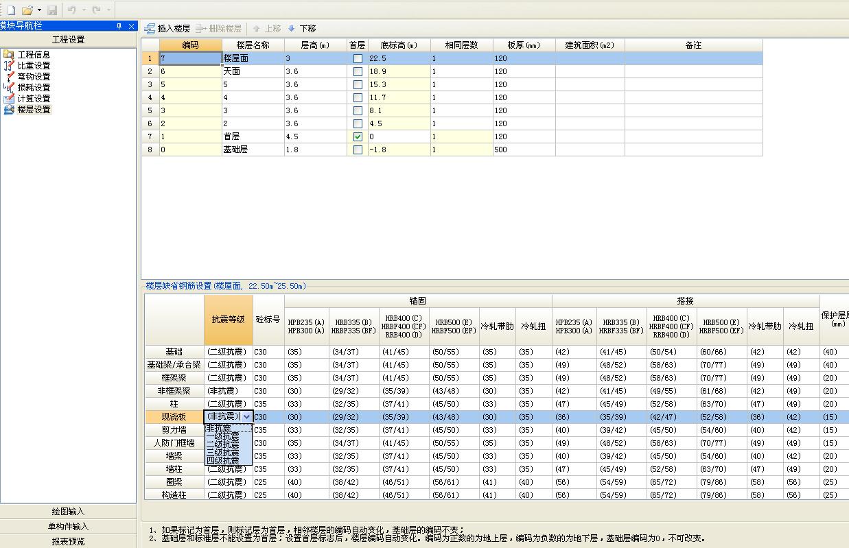
Task: Click the New file icon
Action: [x=10, y=10]
